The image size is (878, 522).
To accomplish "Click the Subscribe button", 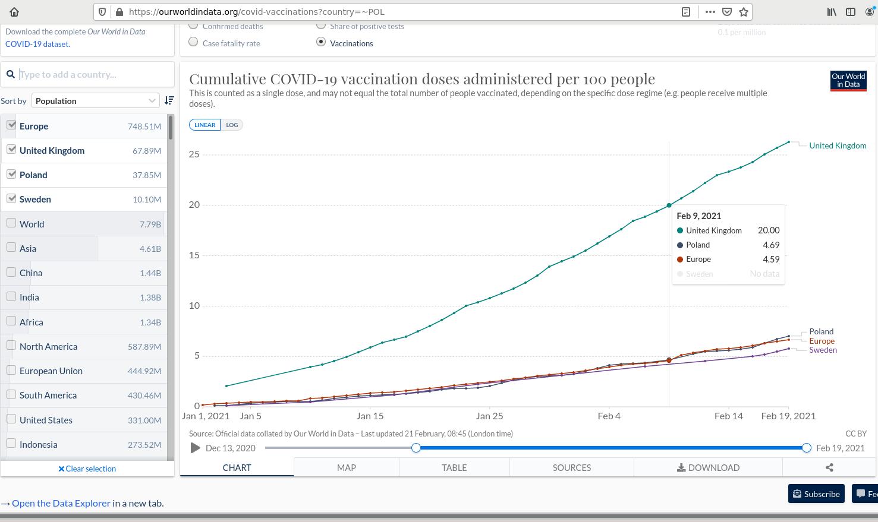I will (816, 493).
